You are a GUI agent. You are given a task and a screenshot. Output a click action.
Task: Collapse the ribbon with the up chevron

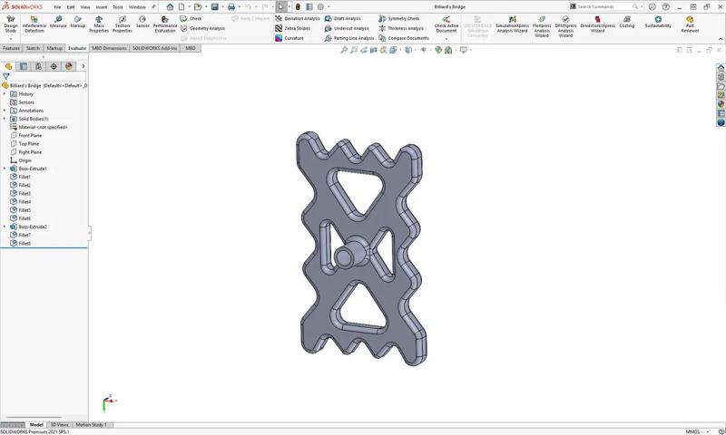720,39
